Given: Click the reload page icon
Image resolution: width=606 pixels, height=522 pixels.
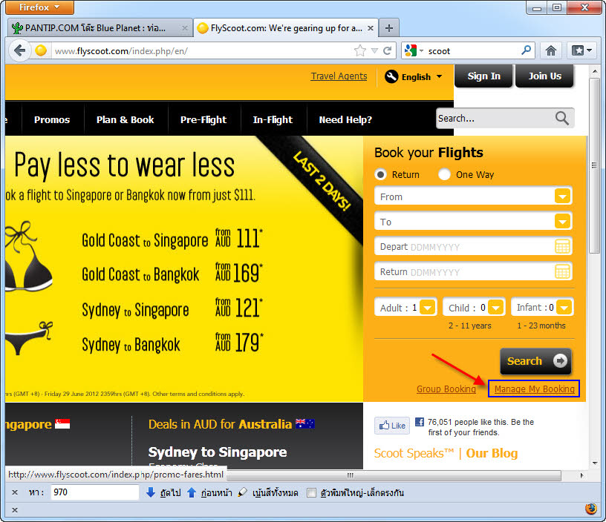Looking at the screenshot, I should 387,50.
